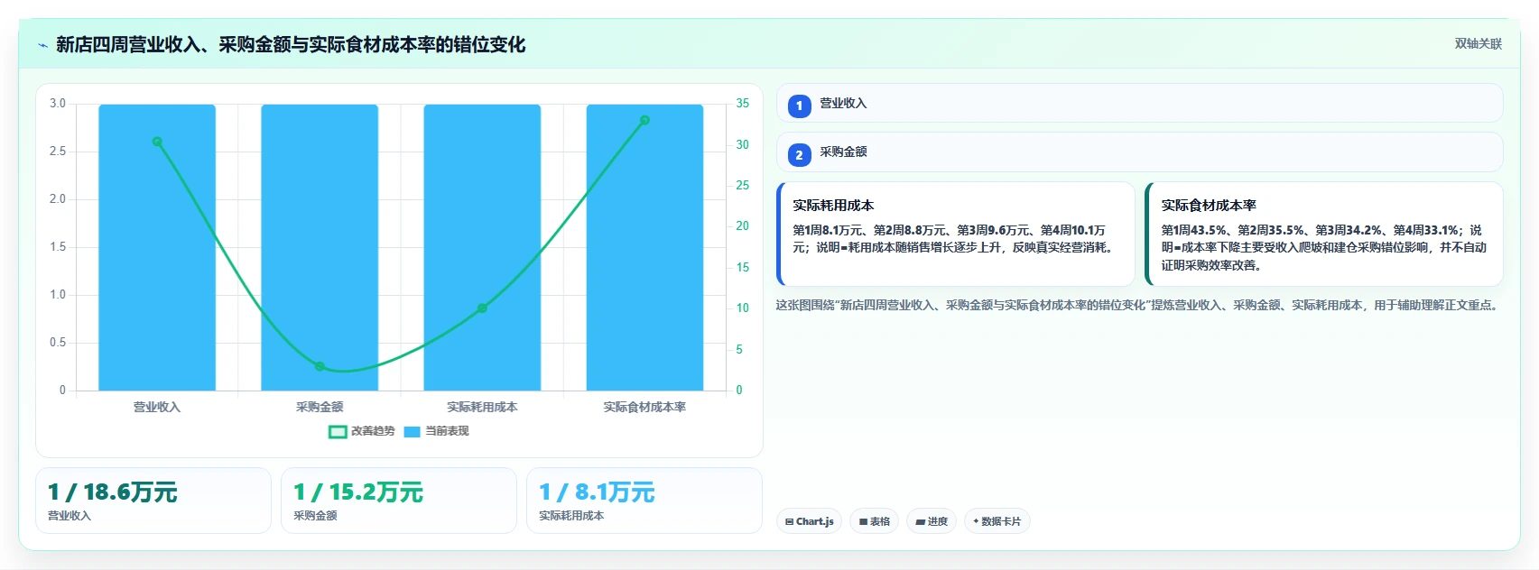Viewport: 1539px width, 570px height.
Task: Click the 8.1万元 实际耗用成本 stat card
Action: tap(644, 501)
